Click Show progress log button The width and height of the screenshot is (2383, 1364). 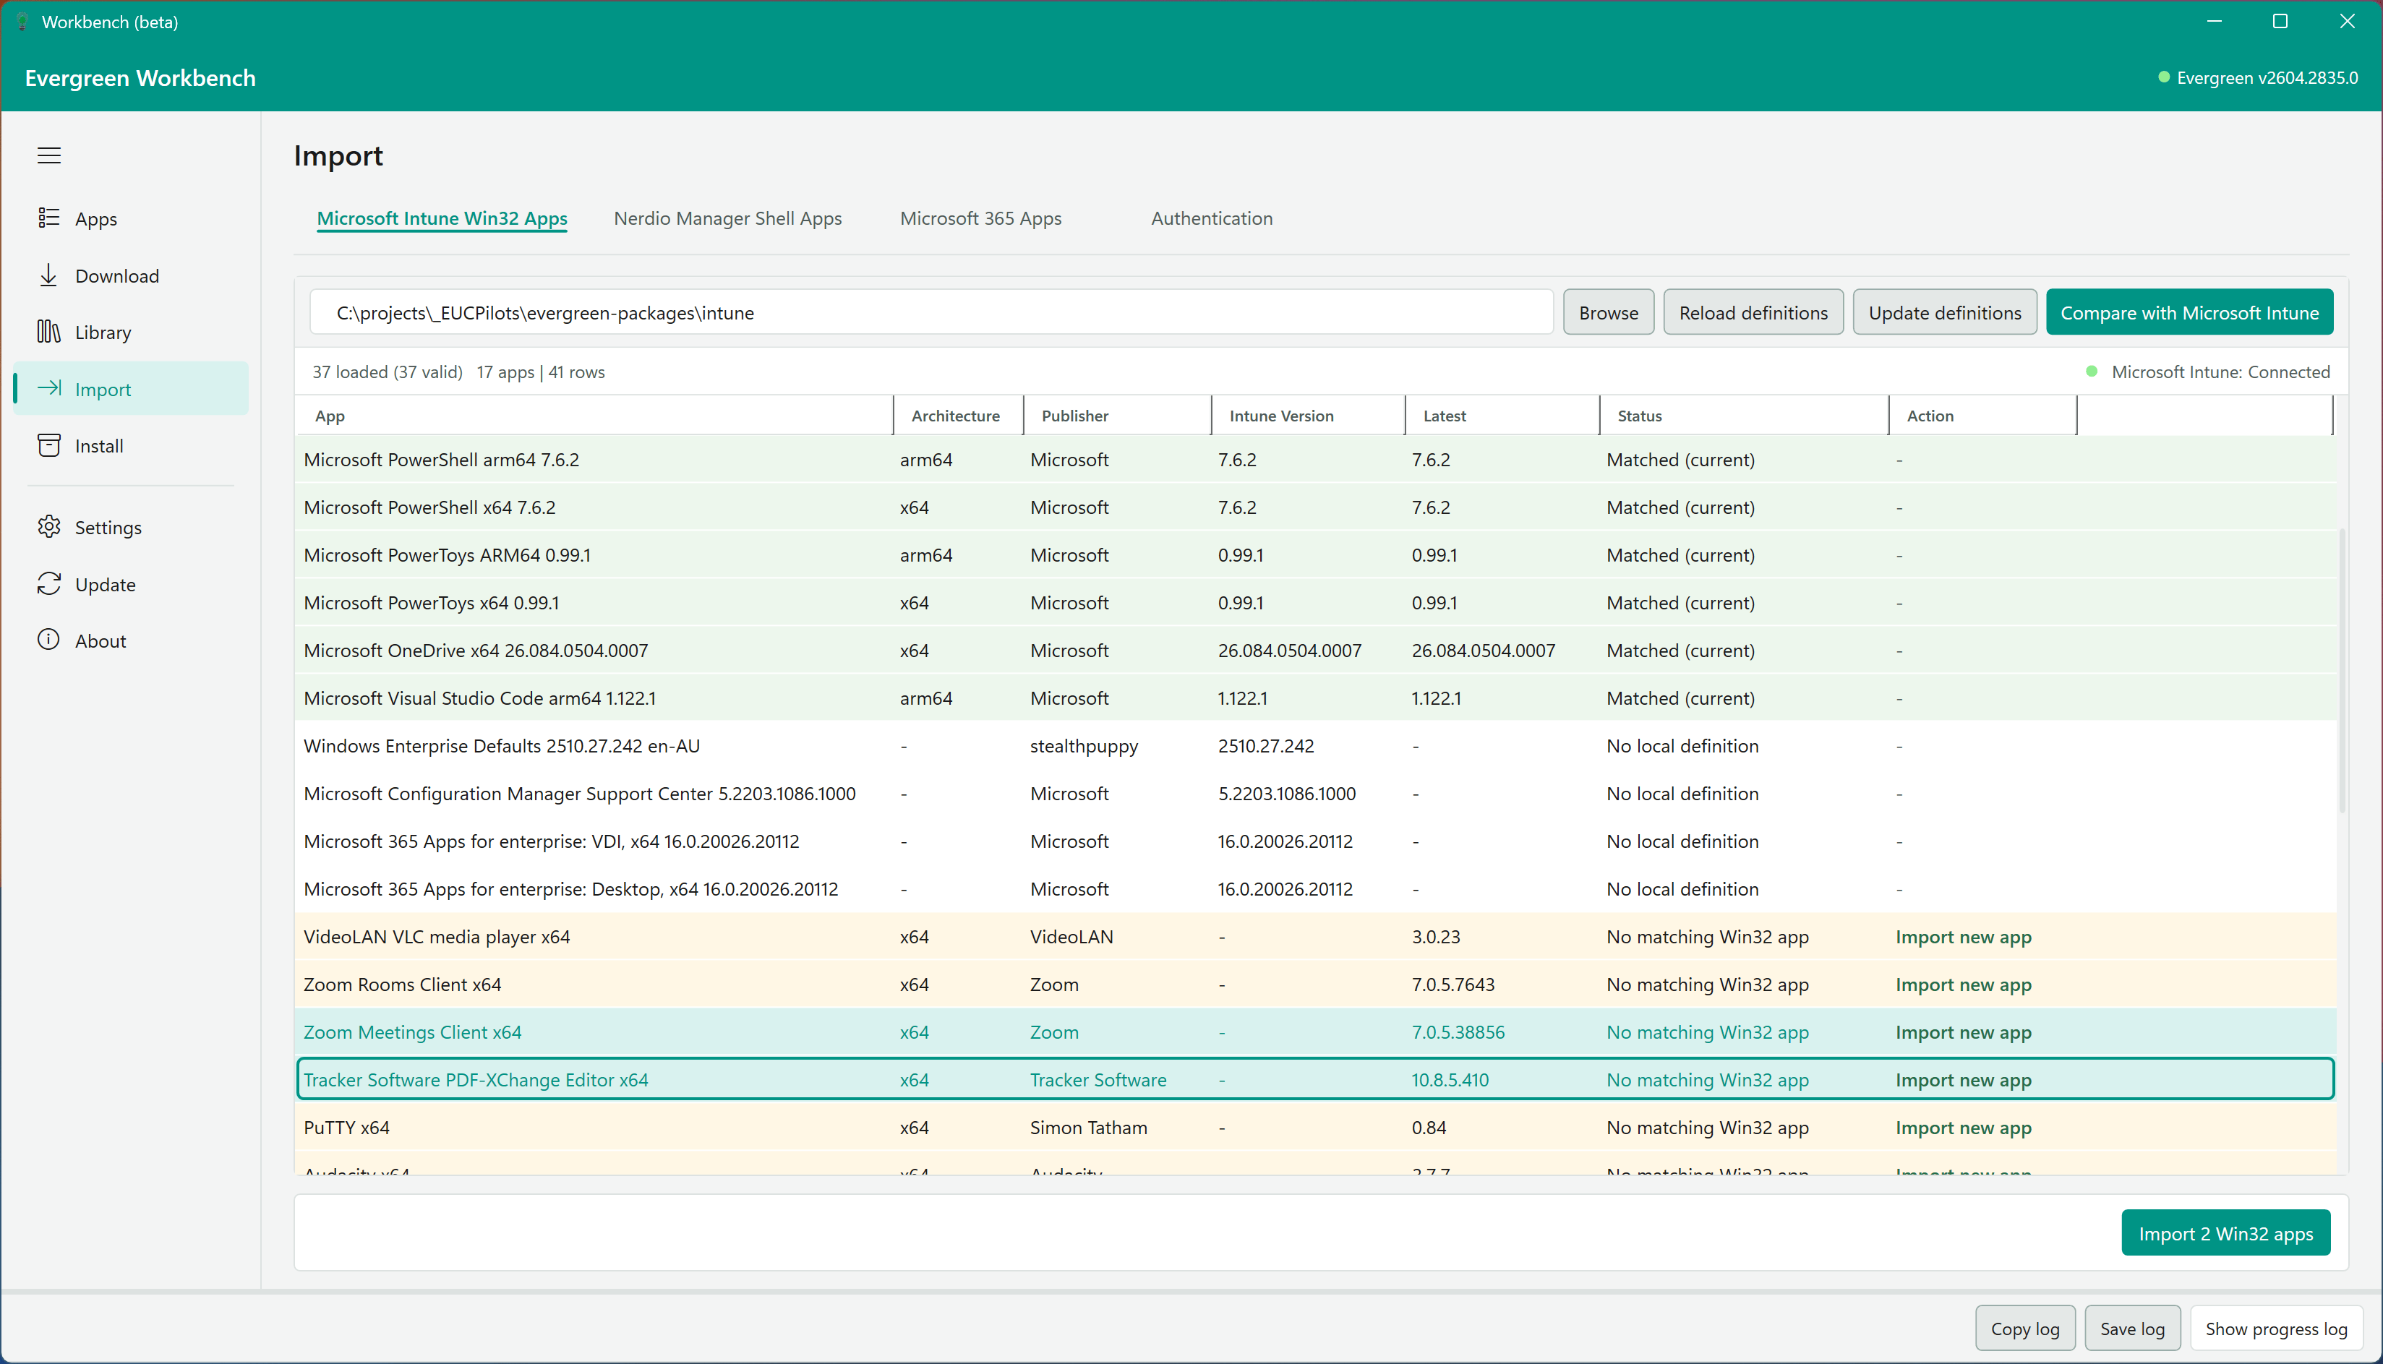pyautogui.click(x=2276, y=1329)
